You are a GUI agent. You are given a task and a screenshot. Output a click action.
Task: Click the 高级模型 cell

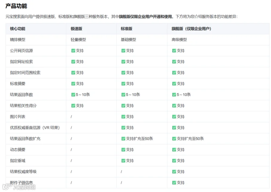pyautogui.click(x=179, y=40)
